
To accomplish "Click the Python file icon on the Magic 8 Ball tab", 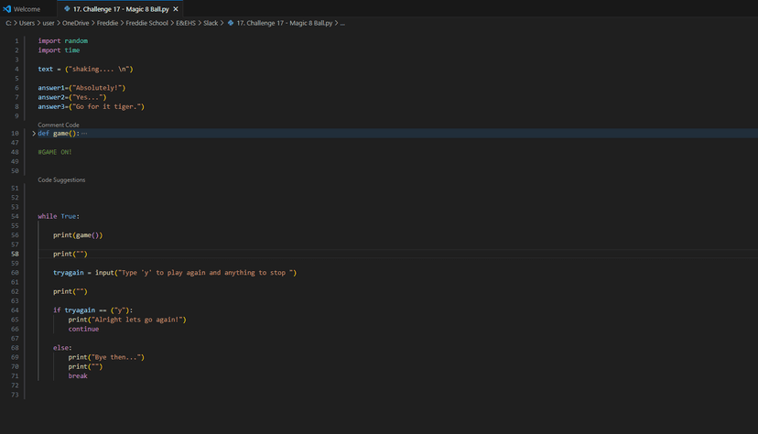I will coord(67,8).
